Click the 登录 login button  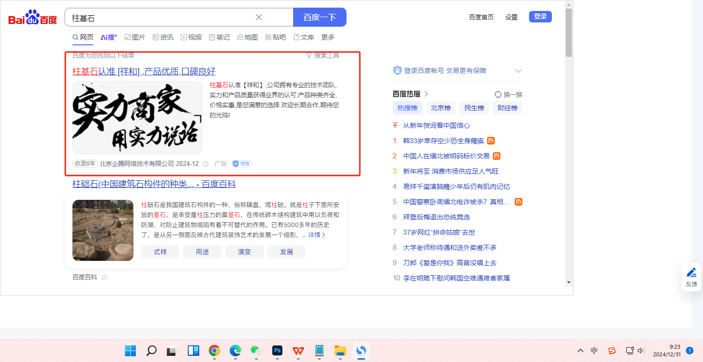(540, 17)
